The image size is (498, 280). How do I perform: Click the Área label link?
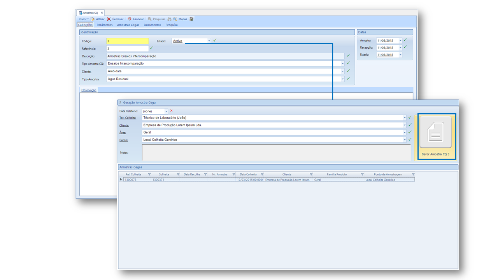point(123,133)
